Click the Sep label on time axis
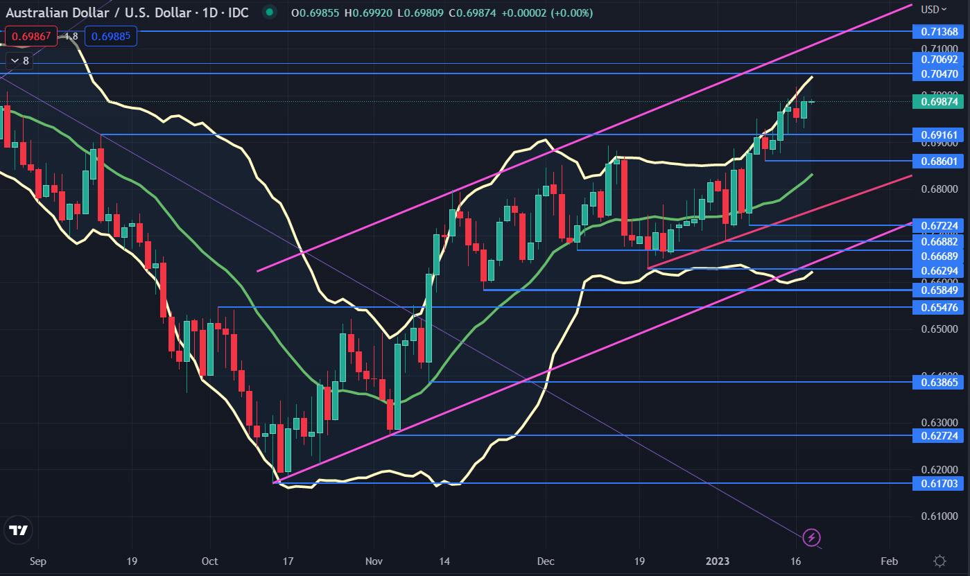The width and height of the screenshot is (970, 576). 38,561
